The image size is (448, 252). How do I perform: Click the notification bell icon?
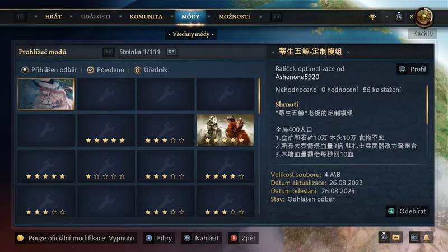426,237
